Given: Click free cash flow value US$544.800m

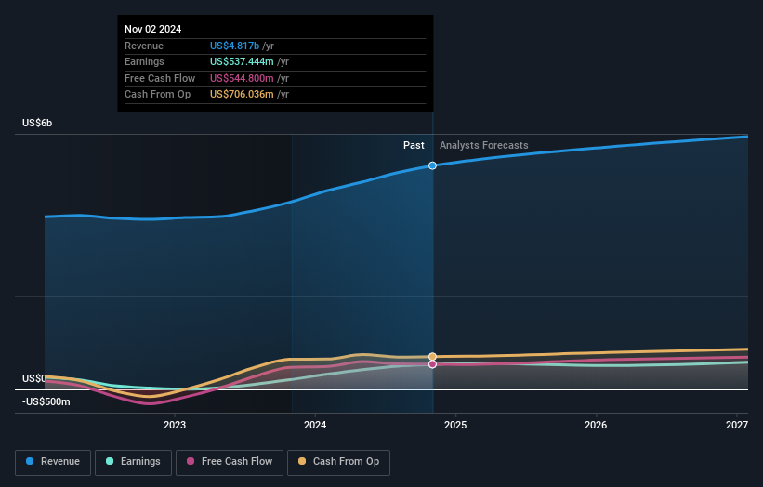Looking at the screenshot, I should point(242,78).
